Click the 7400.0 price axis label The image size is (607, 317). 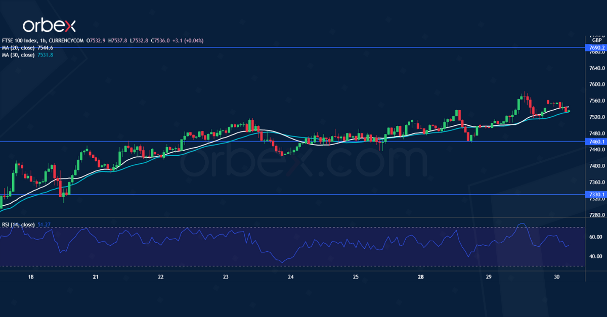[597, 166]
